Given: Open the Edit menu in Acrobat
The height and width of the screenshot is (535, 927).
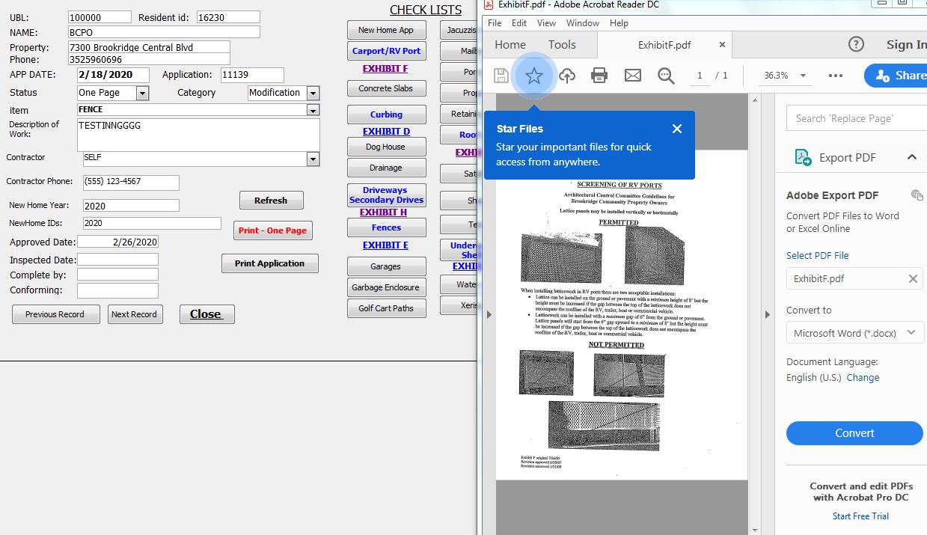Looking at the screenshot, I should click(519, 23).
